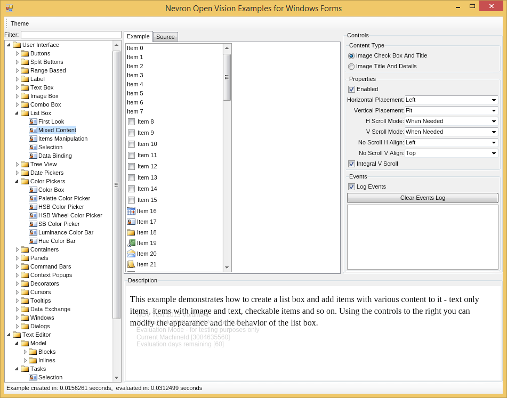This screenshot has width=507, height=398.
Task: Switch to the Source tab
Action: pyautogui.click(x=165, y=37)
